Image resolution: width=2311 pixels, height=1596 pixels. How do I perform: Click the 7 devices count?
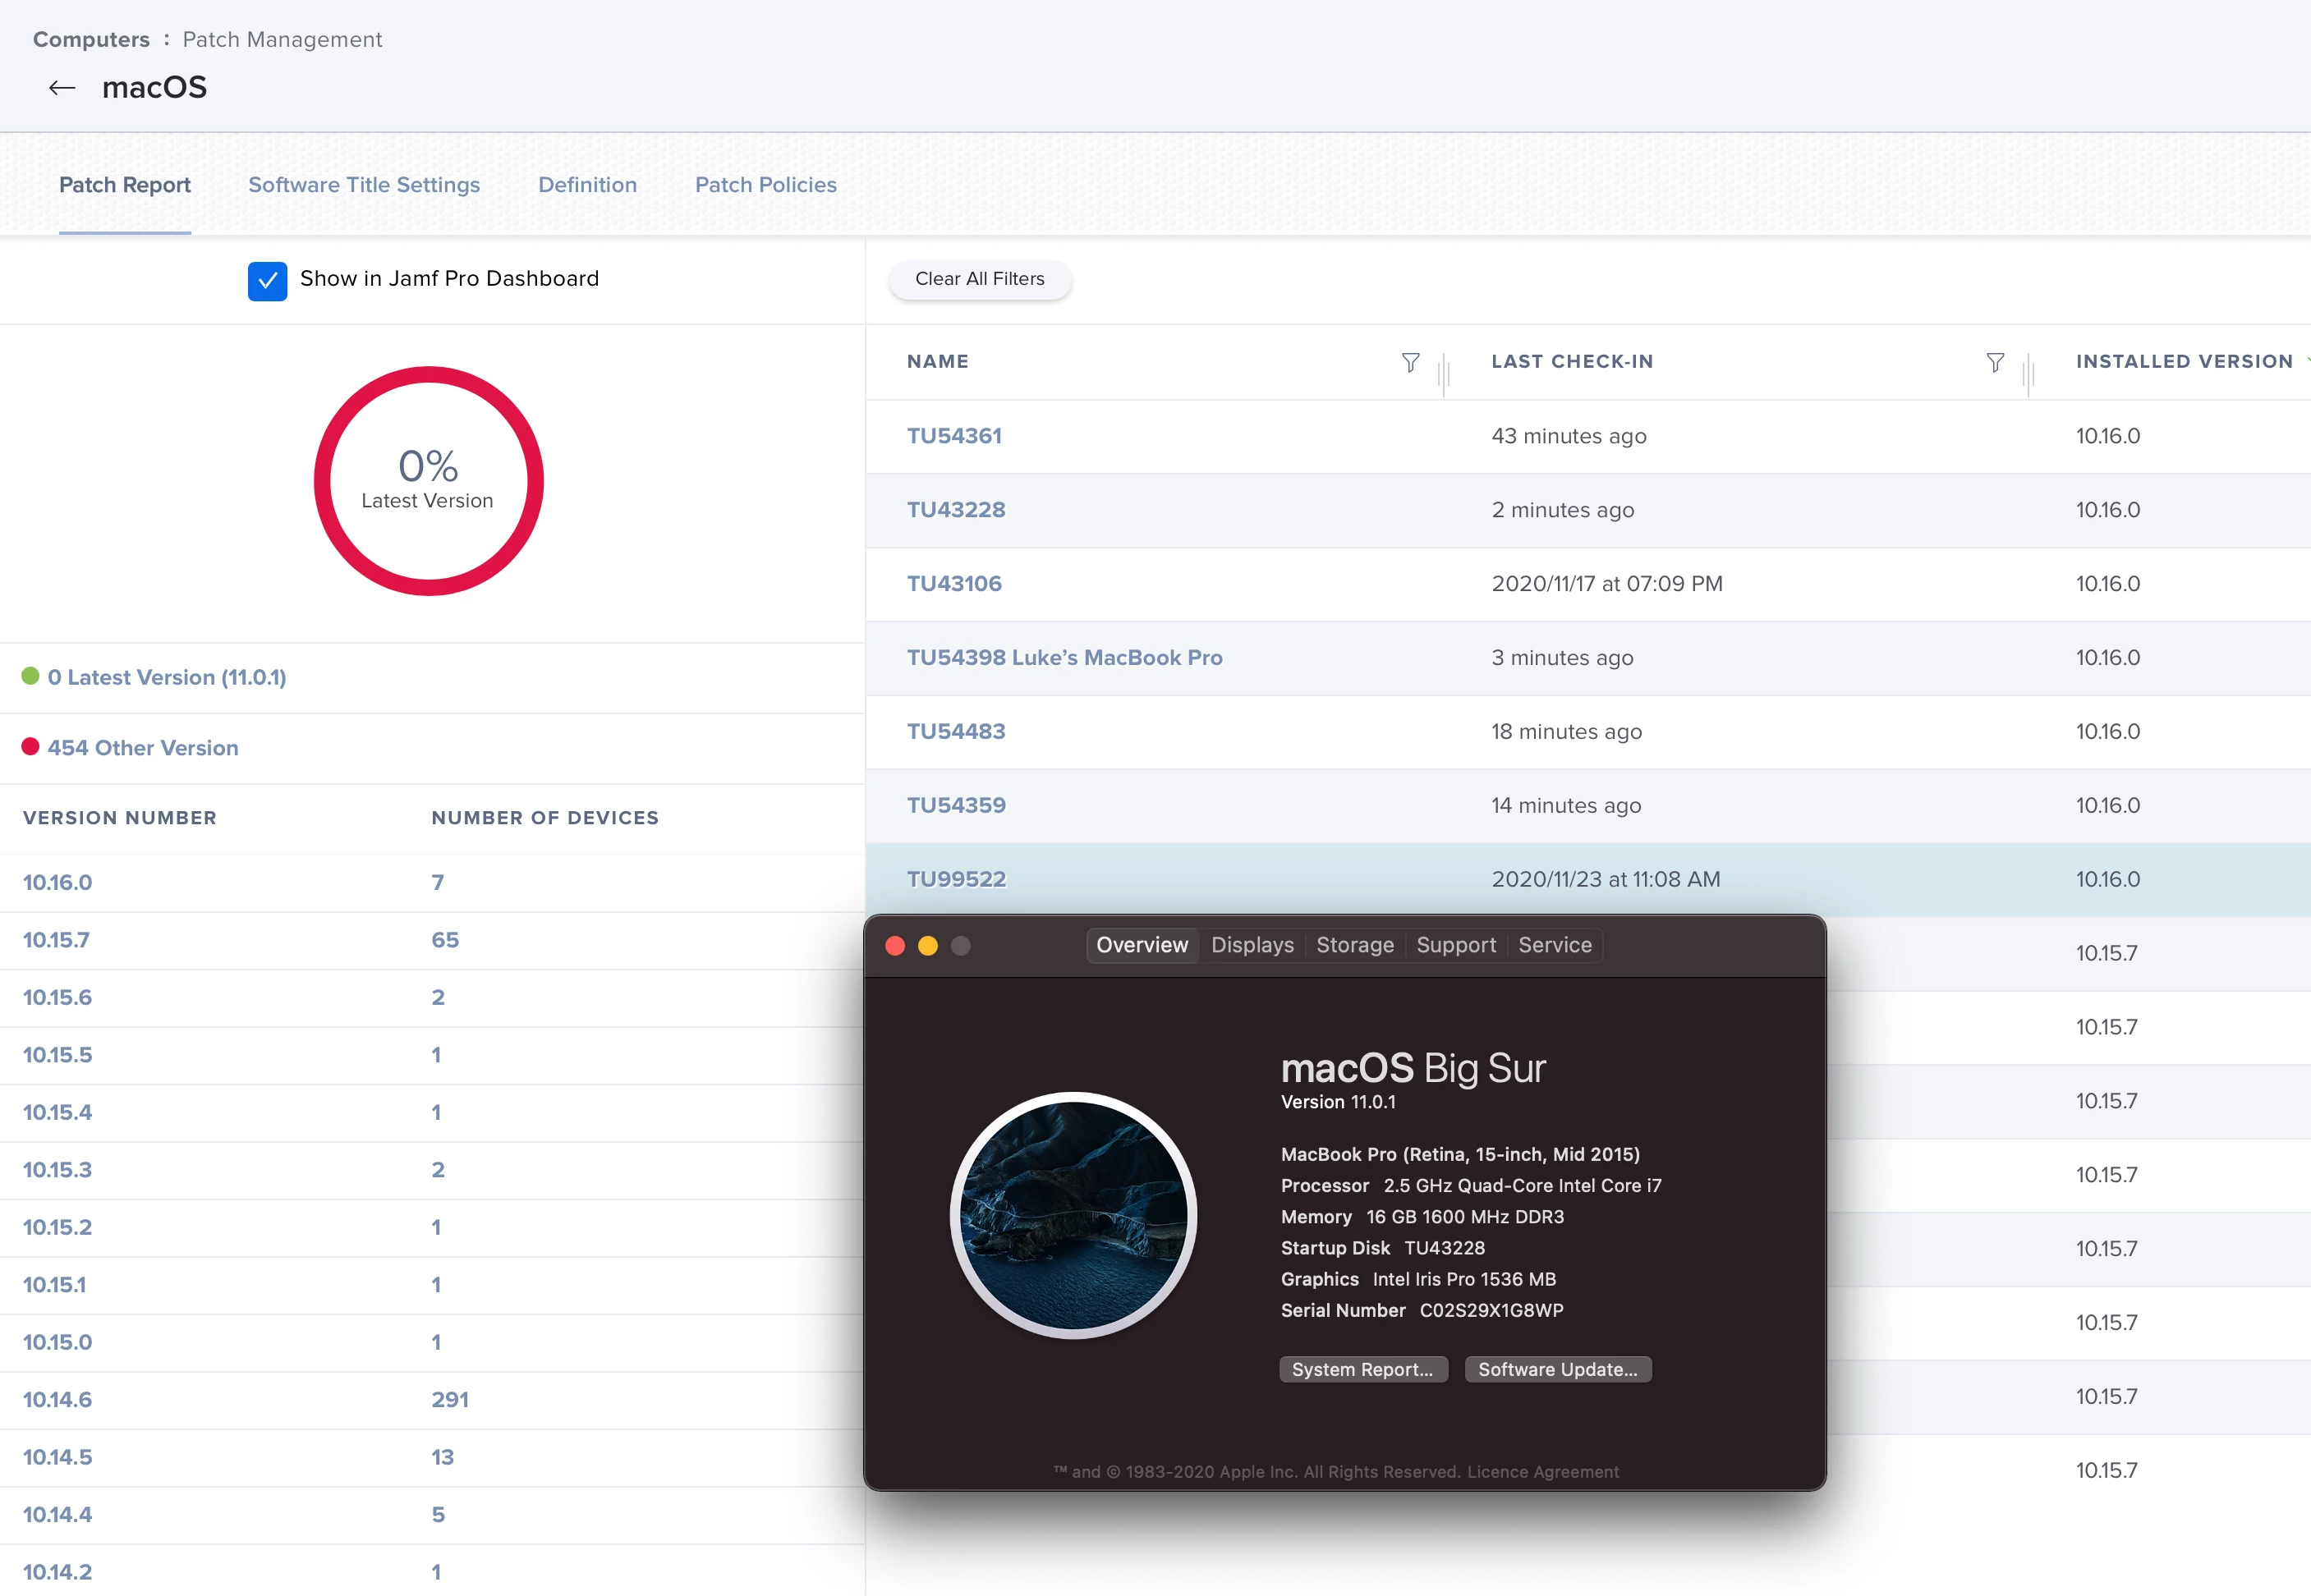[x=437, y=882]
